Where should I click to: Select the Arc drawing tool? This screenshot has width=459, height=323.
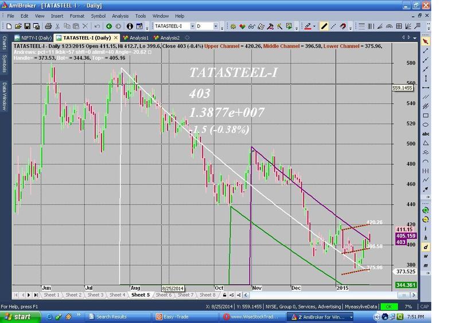click(x=426, y=161)
